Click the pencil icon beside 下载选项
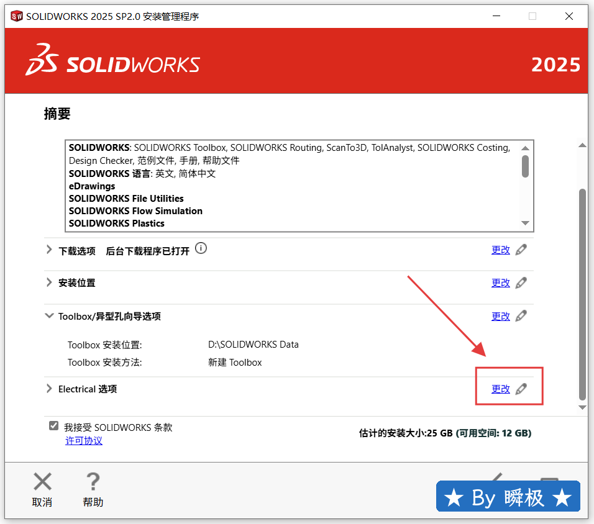Screen dimensions: 594x524 coord(521,250)
